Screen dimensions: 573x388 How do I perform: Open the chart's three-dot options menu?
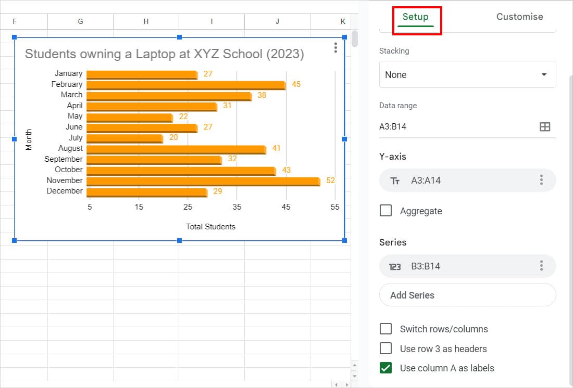(335, 48)
